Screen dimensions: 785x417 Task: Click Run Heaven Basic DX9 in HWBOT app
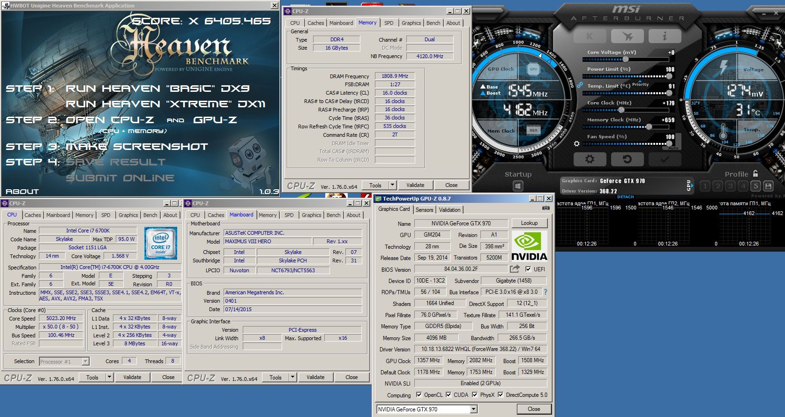coord(157,89)
